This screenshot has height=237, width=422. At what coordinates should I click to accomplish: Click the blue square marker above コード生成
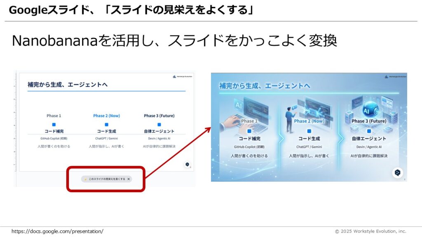click(106, 124)
